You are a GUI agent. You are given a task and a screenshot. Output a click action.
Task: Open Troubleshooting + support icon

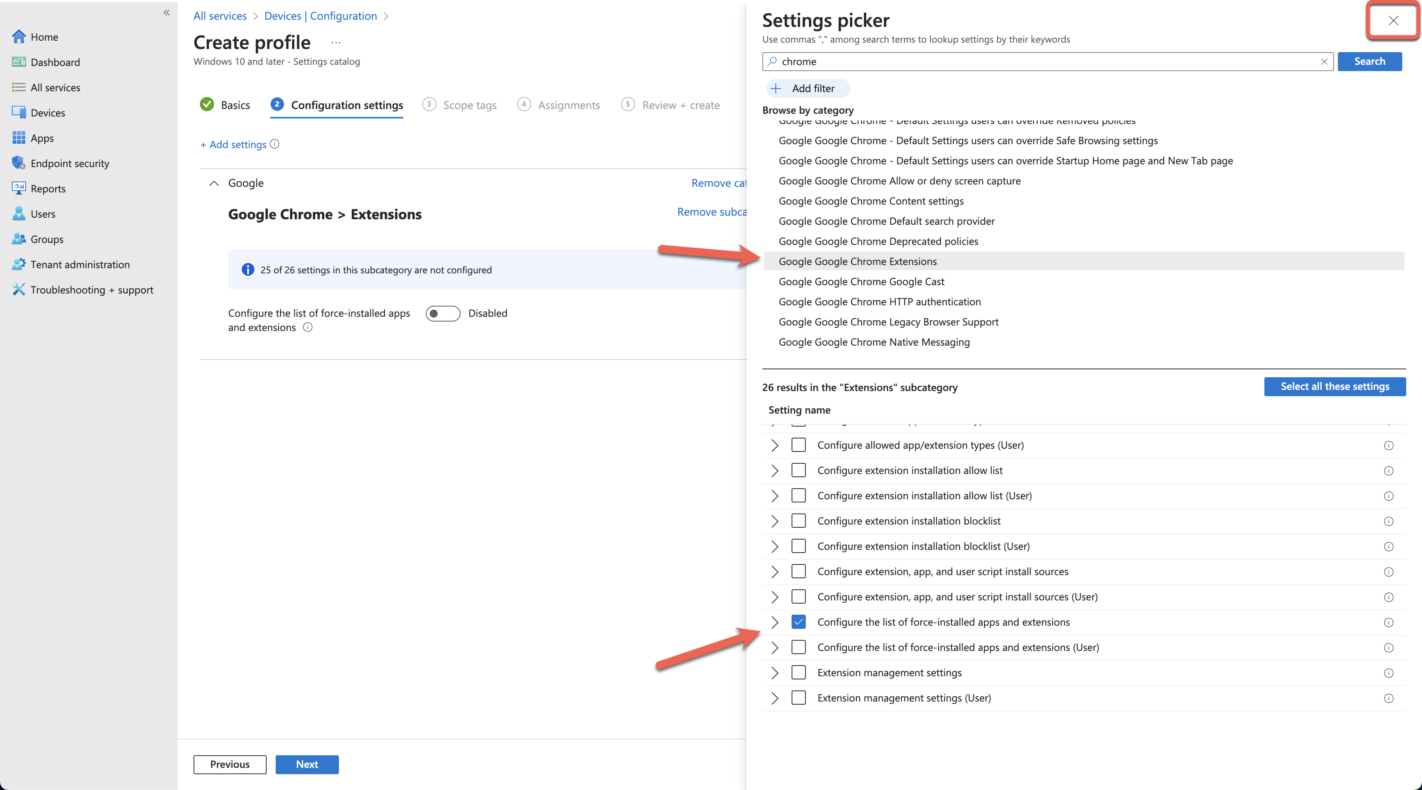19,290
